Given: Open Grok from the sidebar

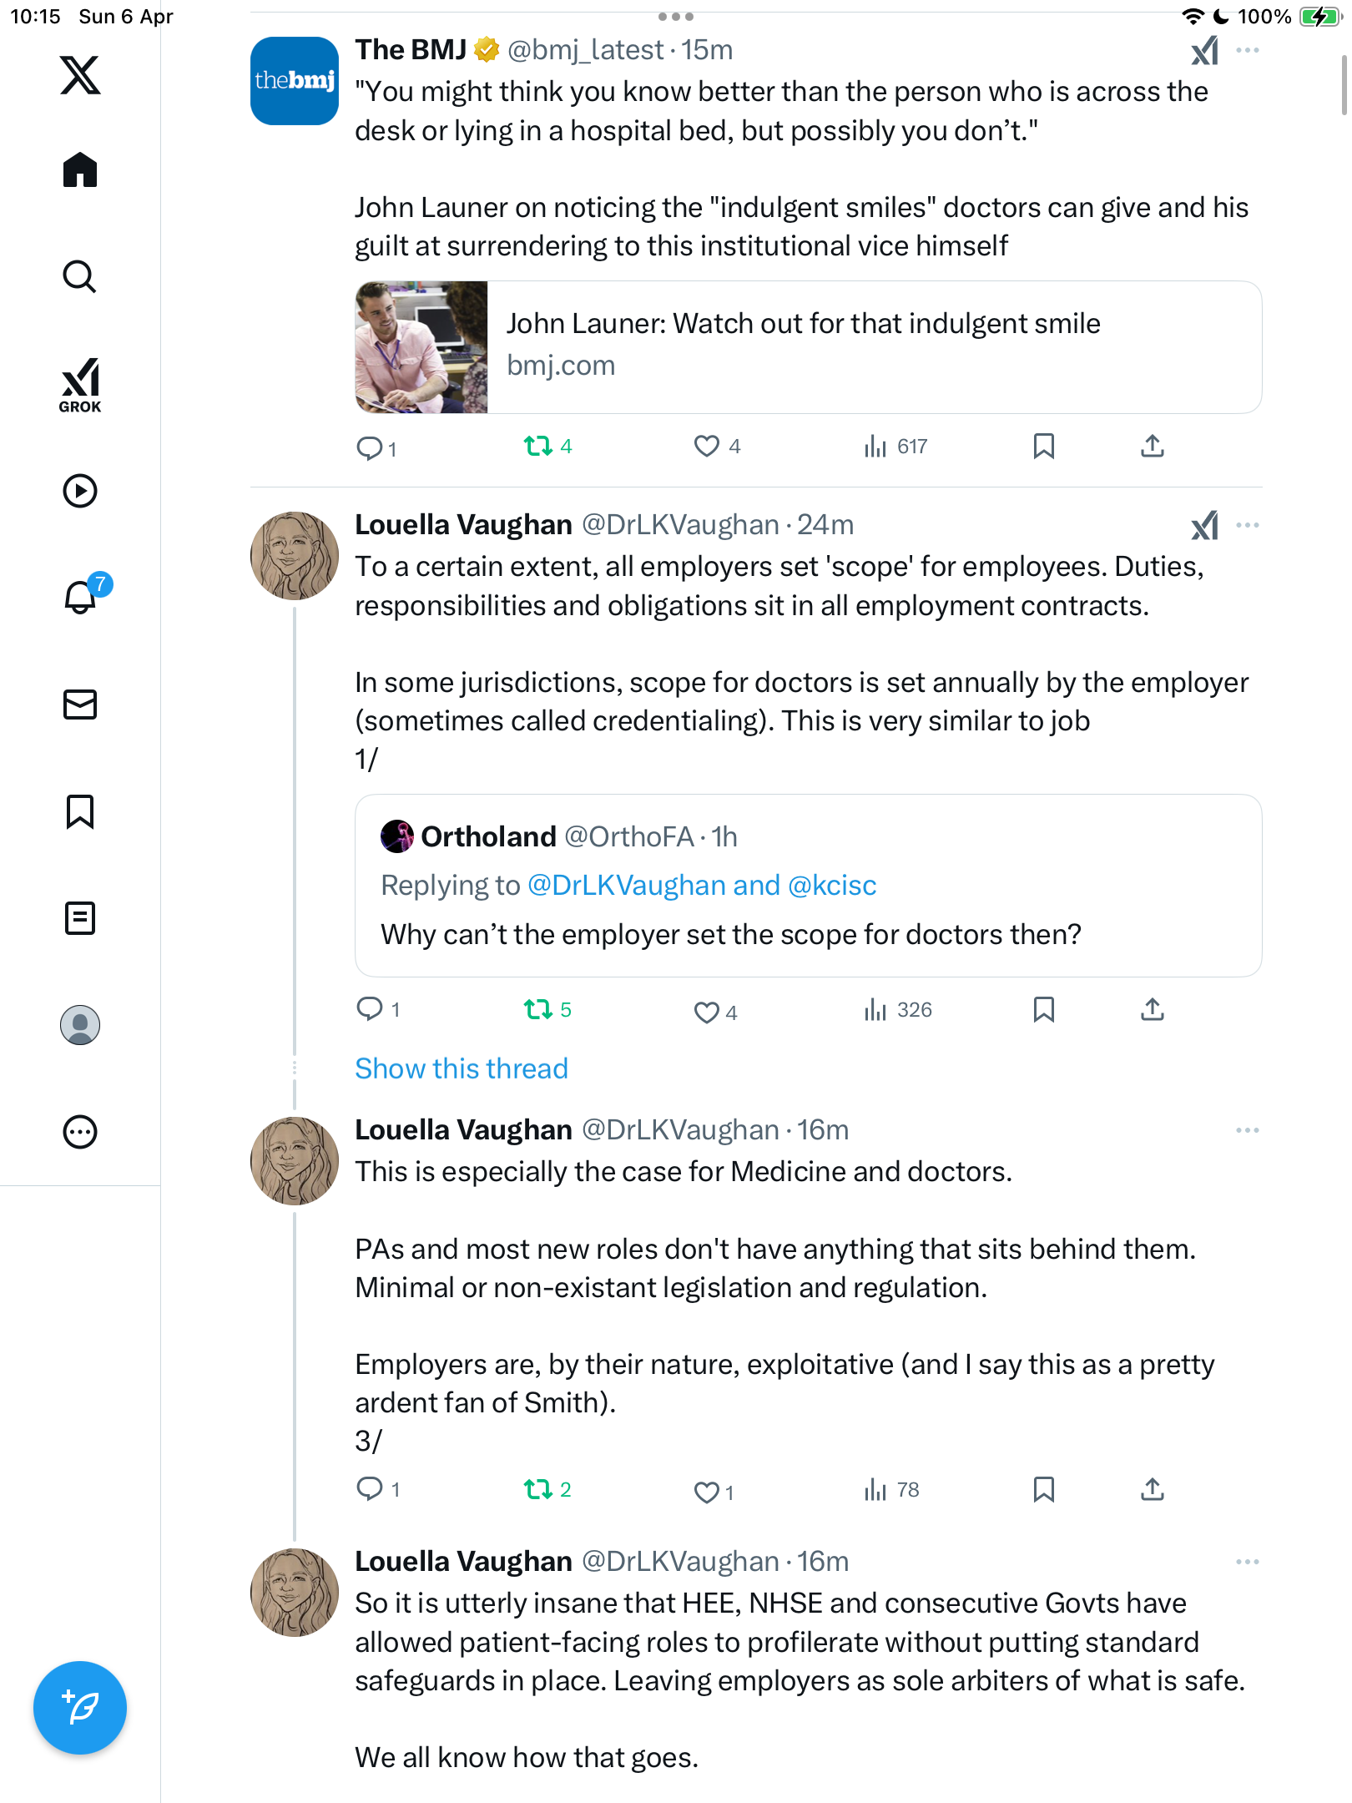Looking at the screenshot, I should (80, 385).
